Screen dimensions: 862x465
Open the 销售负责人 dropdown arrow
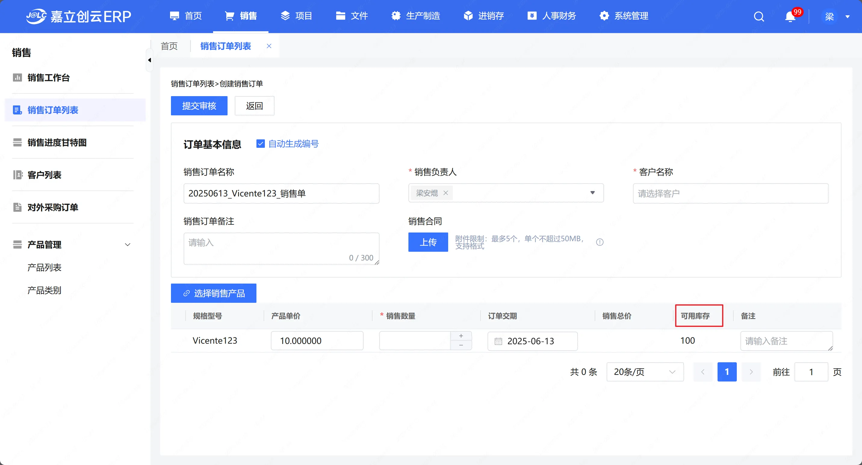(592, 193)
